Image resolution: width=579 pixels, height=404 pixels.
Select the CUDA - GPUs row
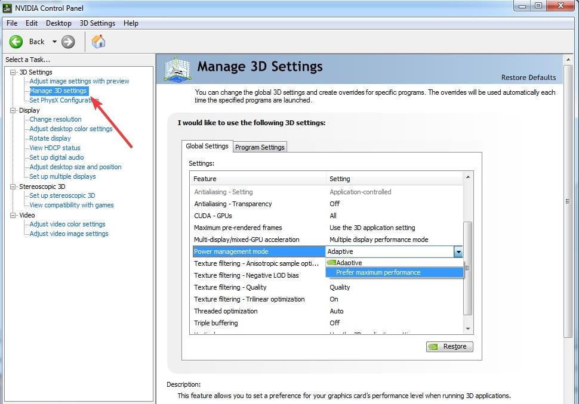(328, 216)
